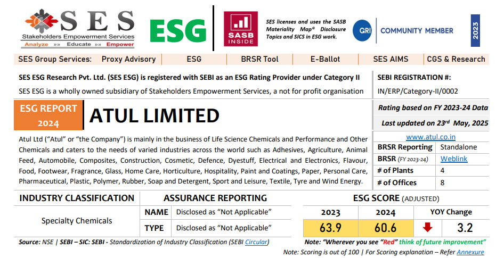Click the Specialty Chemicals classification
Viewport: 504px width, 258px height.
click(x=77, y=221)
